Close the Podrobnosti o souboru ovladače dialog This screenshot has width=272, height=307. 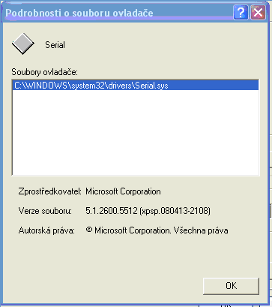[258, 12]
